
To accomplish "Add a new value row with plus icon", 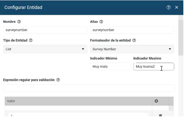I will (156, 101).
